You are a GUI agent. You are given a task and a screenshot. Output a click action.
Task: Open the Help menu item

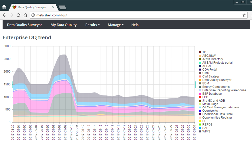[135, 25]
